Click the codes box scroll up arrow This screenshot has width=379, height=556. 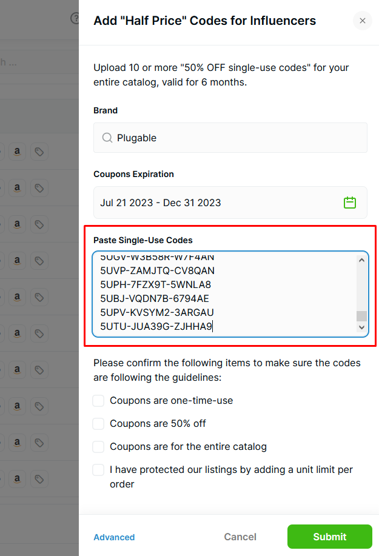point(361,260)
